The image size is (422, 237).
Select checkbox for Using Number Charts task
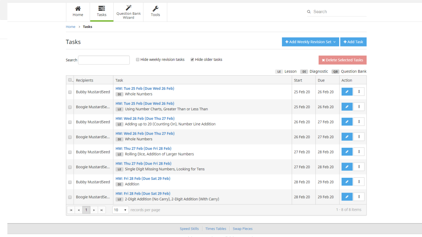(x=70, y=107)
